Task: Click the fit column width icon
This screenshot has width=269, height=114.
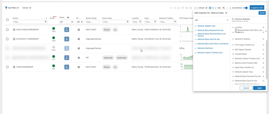Action: coord(219,8)
